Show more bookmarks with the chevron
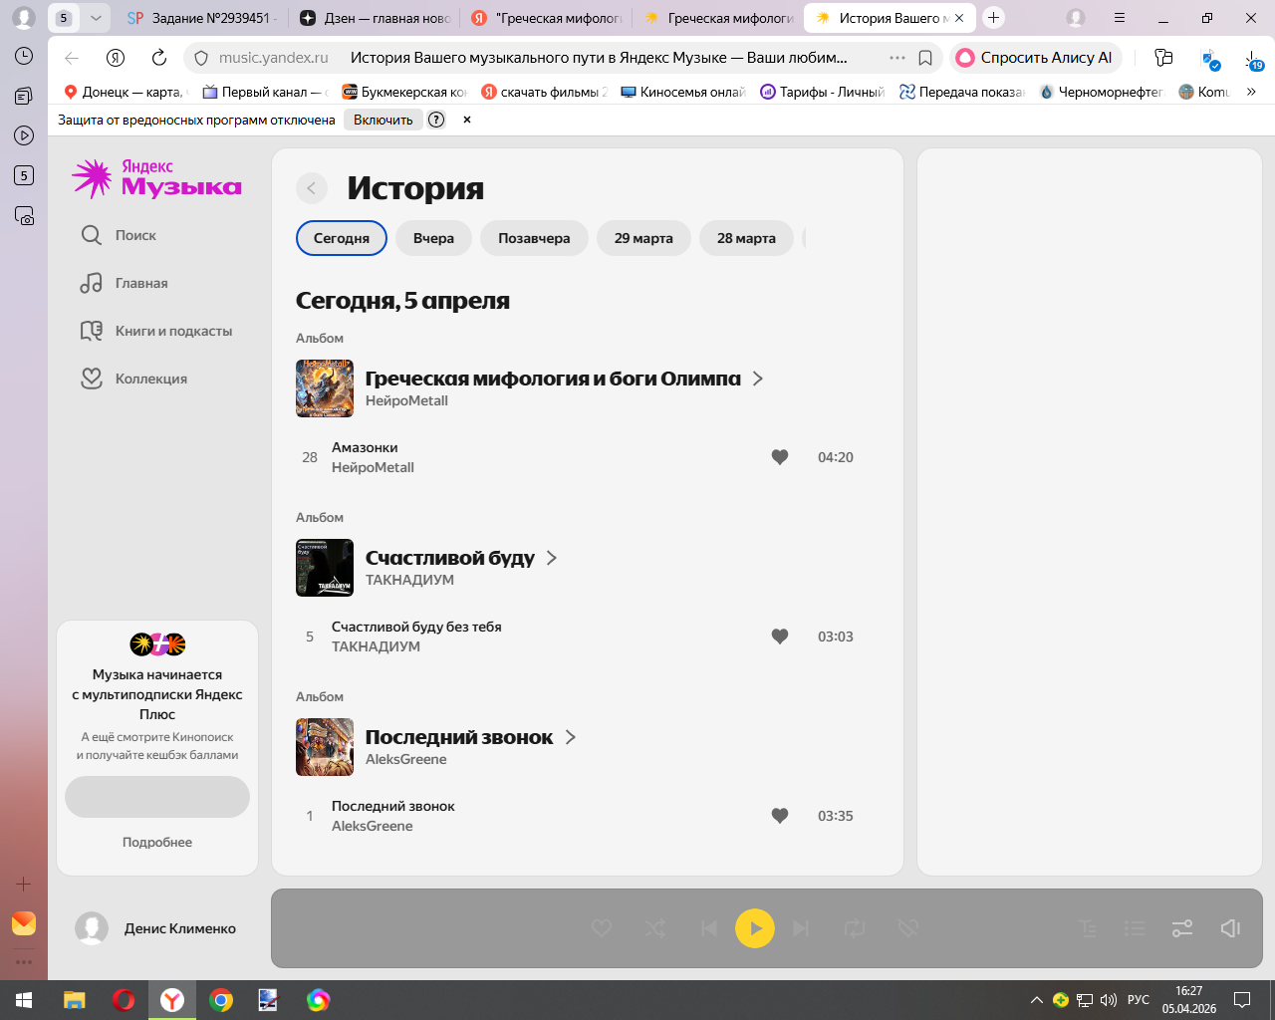 point(1251,92)
